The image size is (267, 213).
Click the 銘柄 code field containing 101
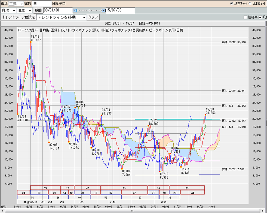coord(42,4)
